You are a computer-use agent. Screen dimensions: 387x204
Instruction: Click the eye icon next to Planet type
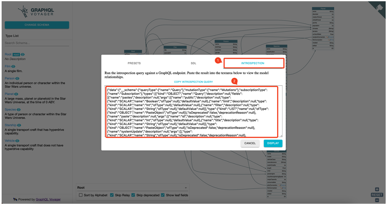click(16, 94)
